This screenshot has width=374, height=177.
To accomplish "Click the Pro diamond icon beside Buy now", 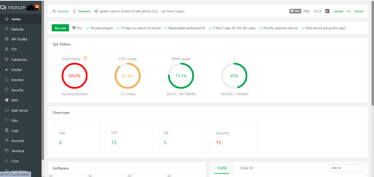I will click(74, 28).
